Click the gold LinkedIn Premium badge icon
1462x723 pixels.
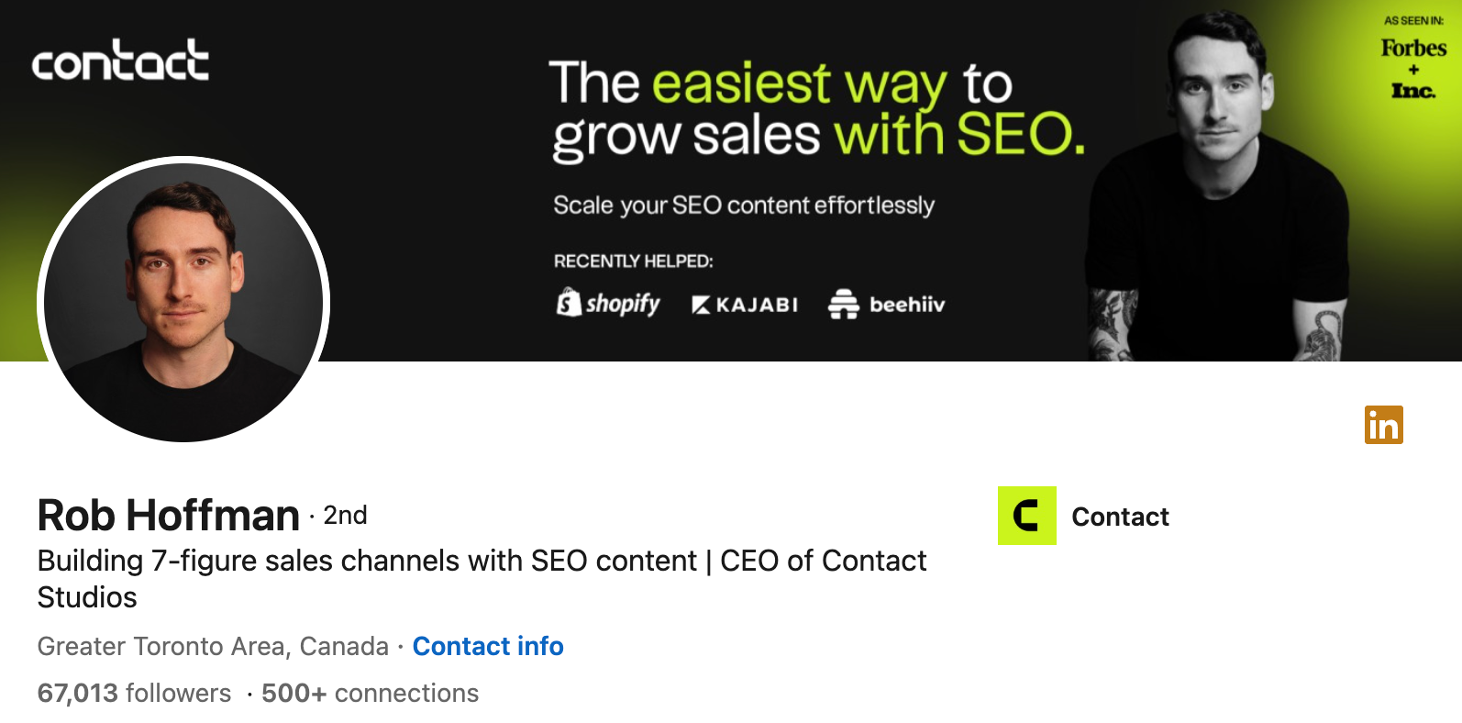pos(1383,425)
